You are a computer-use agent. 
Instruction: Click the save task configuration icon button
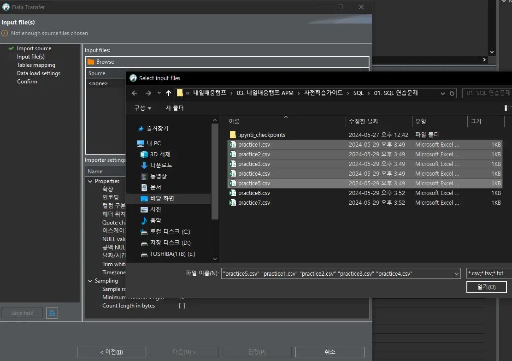tap(52, 313)
